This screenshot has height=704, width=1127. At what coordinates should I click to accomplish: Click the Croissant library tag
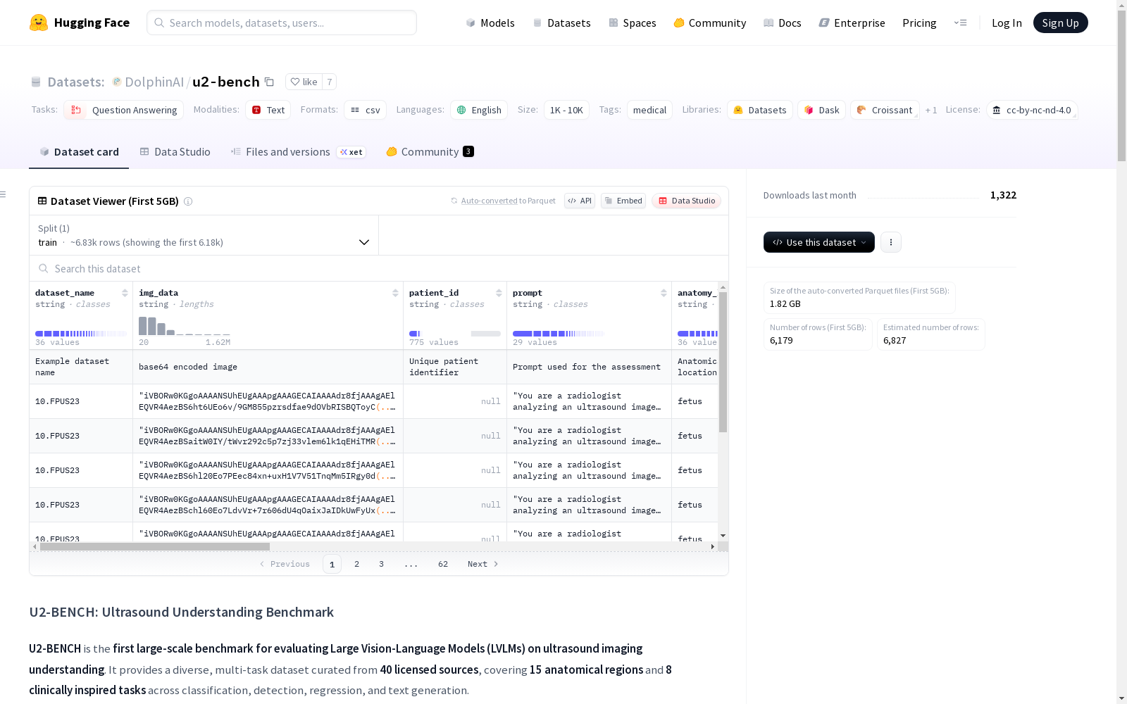(x=885, y=110)
